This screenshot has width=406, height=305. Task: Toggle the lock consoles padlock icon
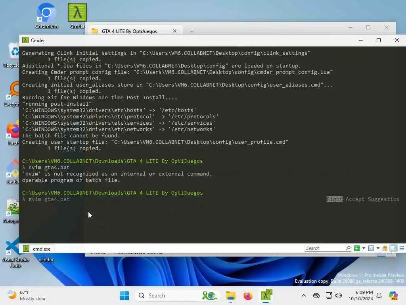[385, 248]
